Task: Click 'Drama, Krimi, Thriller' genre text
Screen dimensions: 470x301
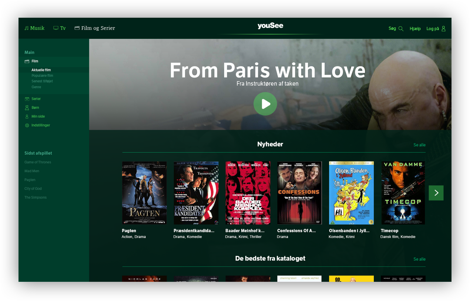Action: click(x=244, y=237)
